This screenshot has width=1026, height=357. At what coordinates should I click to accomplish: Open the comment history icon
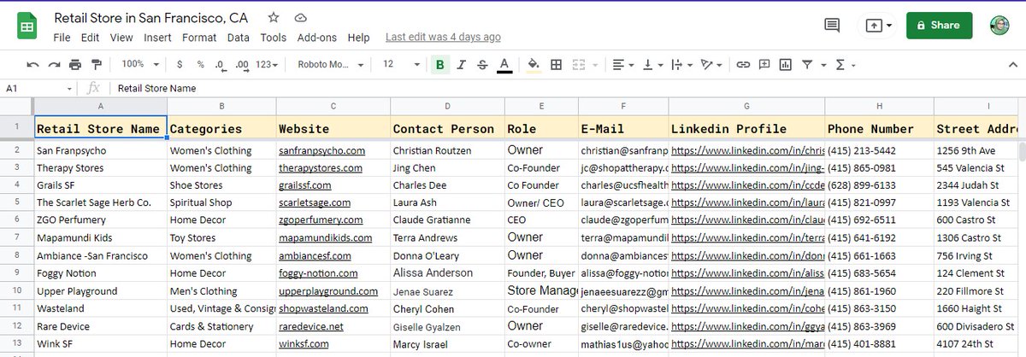tap(832, 26)
